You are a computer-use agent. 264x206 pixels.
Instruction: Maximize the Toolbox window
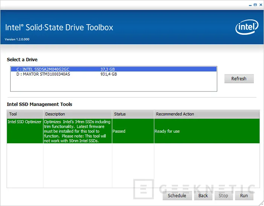255,5
